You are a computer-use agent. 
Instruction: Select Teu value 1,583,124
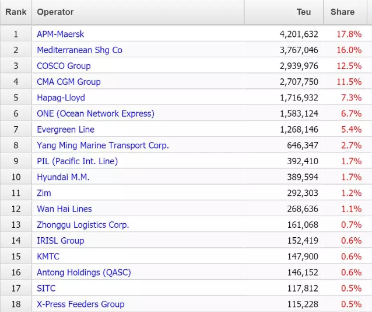click(x=299, y=114)
